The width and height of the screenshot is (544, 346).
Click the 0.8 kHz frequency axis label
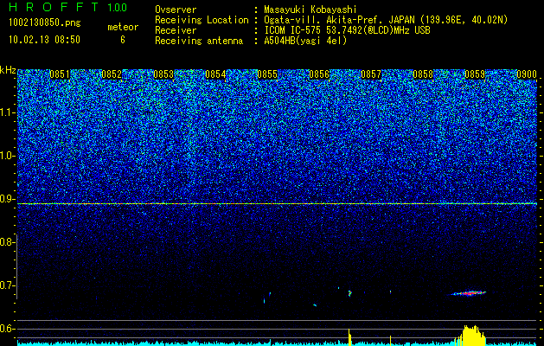8,242
